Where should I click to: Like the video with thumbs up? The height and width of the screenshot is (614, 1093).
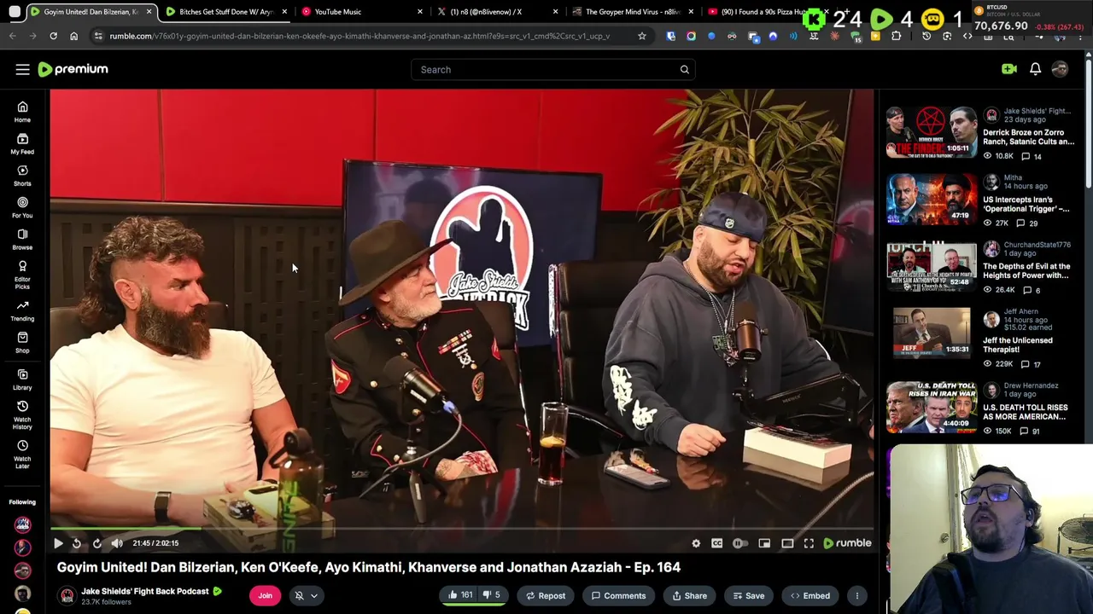point(459,595)
